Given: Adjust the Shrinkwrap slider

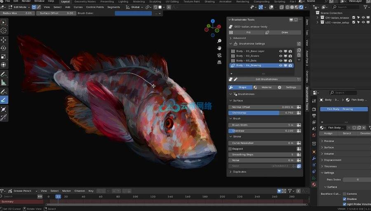Looking at the screenshot, I should pyautogui.click(x=263, y=113).
